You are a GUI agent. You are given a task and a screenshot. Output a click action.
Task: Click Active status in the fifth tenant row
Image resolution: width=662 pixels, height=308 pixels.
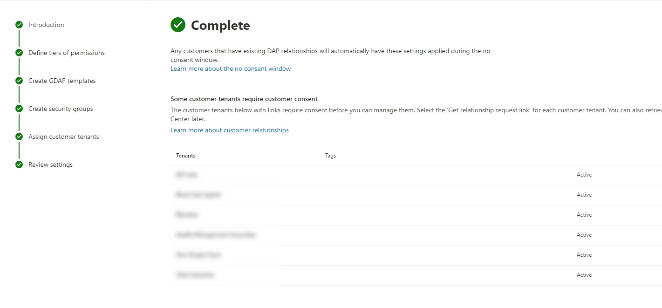coord(584,255)
